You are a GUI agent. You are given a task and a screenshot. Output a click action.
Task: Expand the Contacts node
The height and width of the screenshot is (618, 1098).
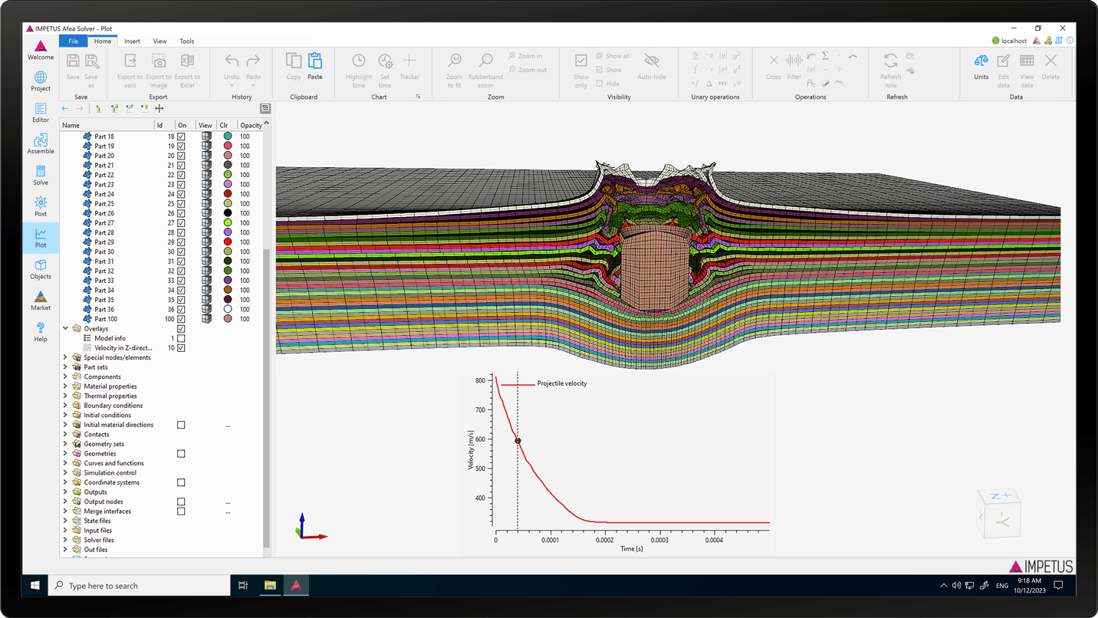[x=66, y=435]
